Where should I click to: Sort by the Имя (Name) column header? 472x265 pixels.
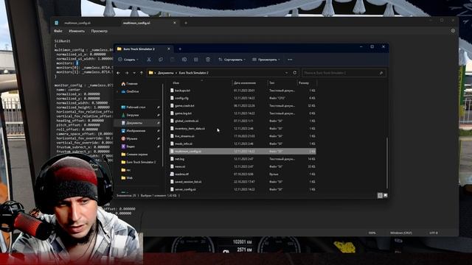pos(176,82)
